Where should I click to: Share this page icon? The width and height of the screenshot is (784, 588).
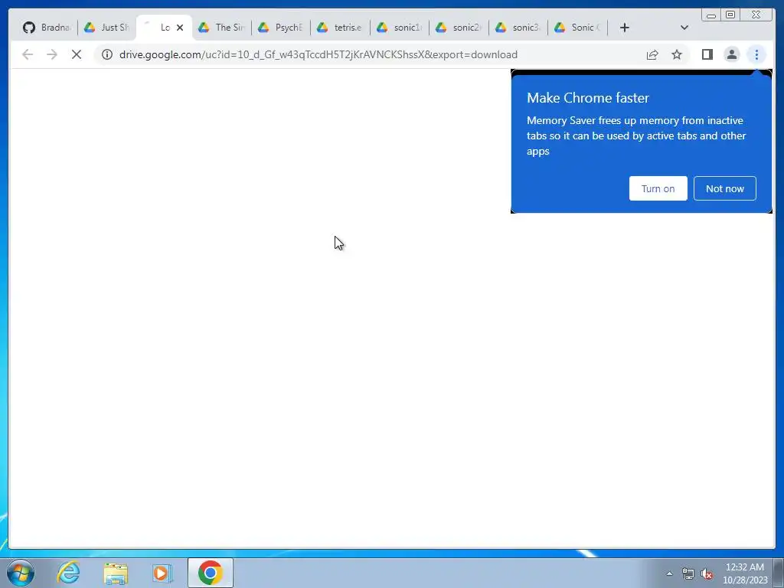click(652, 54)
